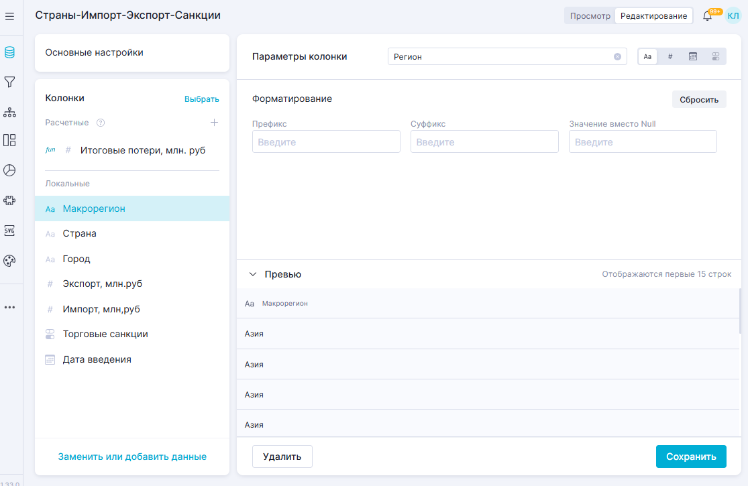The height and width of the screenshot is (486, 748).
Task: Open the funnel filter icon in sidebar
Action: [9, 82]
